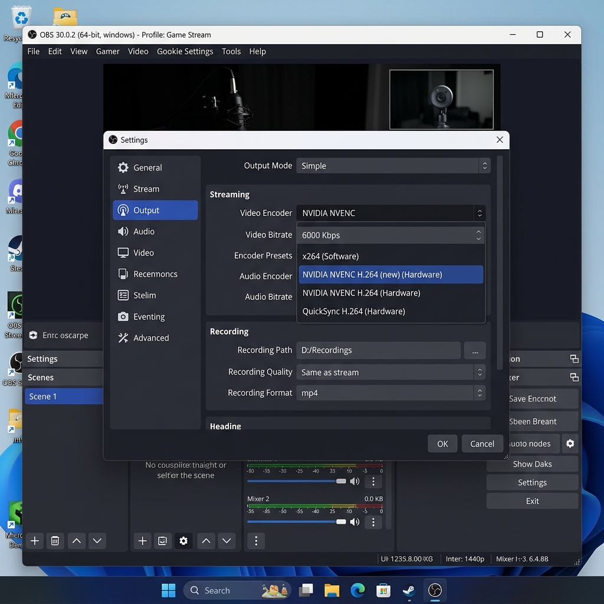Click the source filters icon beside plus
The height and width of the screenshot is (604, 604).
point(163,541)
